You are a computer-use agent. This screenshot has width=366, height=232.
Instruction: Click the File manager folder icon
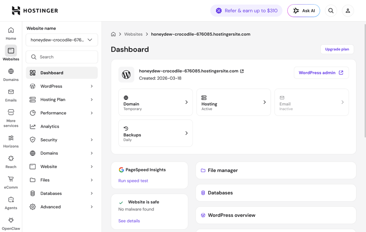click(x=203, y=170)
